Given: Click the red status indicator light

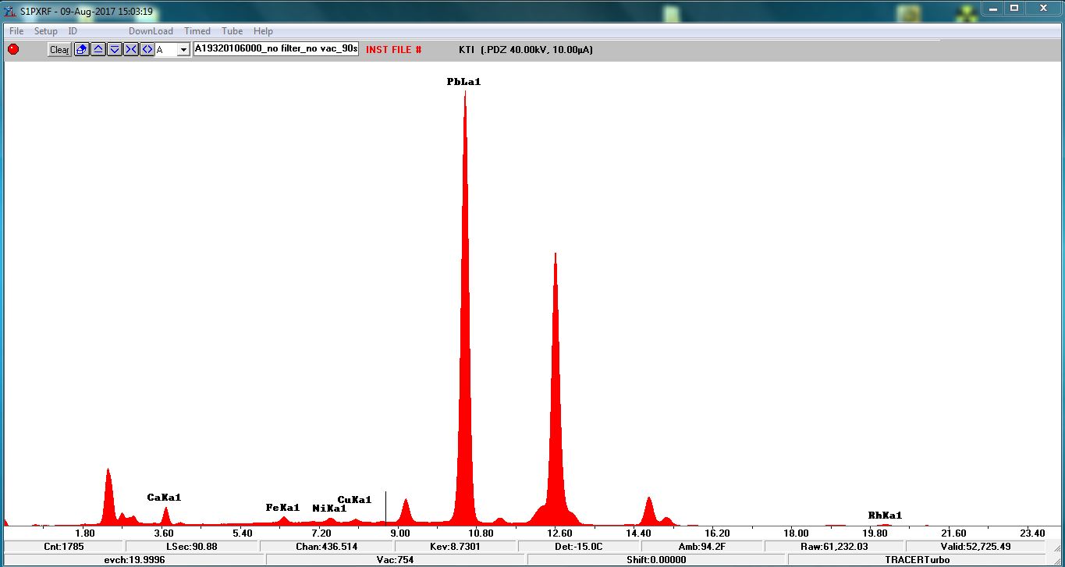Looking at the screenshot, I should tap(13, 49).
